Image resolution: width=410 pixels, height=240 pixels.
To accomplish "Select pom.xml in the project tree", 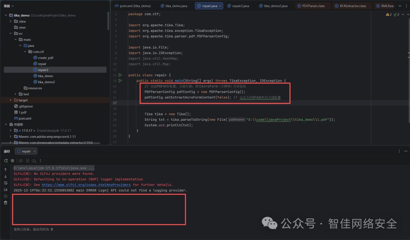I will coord(25,118).
